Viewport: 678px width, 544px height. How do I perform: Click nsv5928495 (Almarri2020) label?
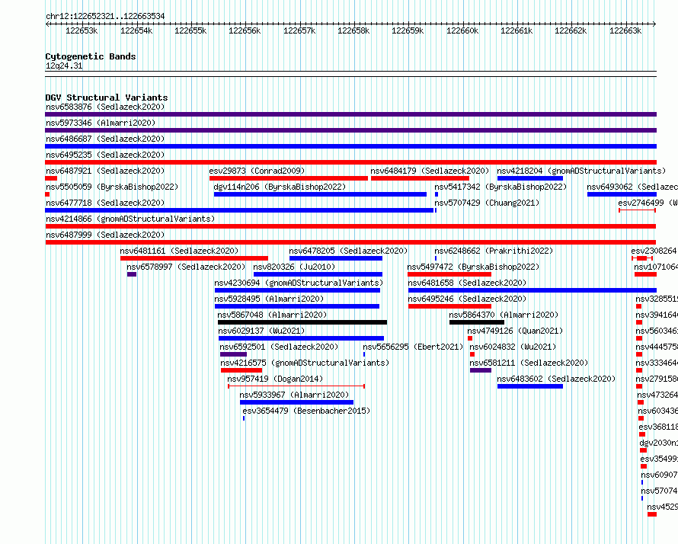tap(269, 299)
